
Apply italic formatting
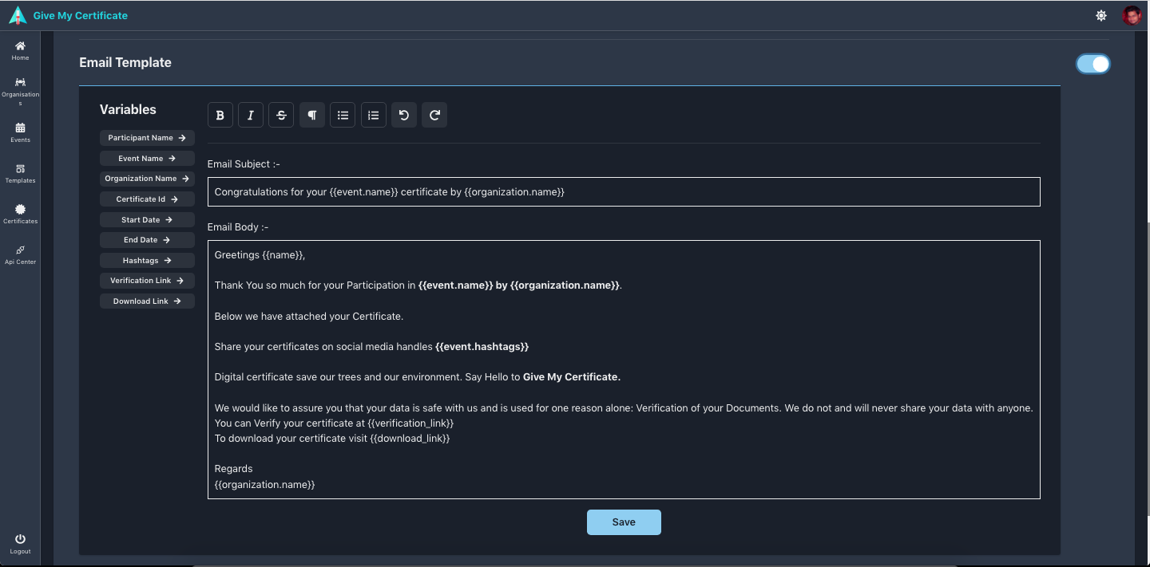[250, 115]
